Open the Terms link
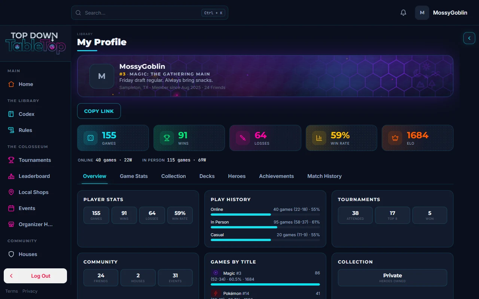 [12, 291]
